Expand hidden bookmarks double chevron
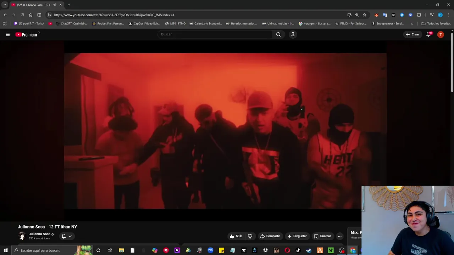This screenshot has height=255, width=454. (412, 24)
